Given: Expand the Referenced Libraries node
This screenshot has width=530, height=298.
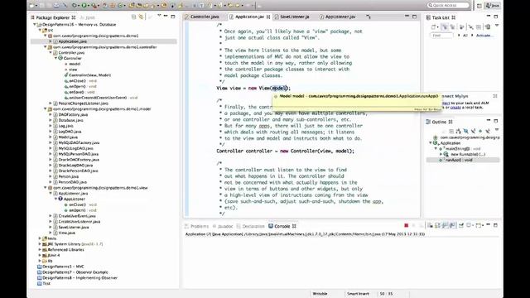Looking at the screenshot, I should coord(40,250).
